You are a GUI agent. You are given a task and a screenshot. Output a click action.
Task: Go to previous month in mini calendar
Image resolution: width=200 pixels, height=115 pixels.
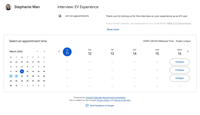(37, 52)
